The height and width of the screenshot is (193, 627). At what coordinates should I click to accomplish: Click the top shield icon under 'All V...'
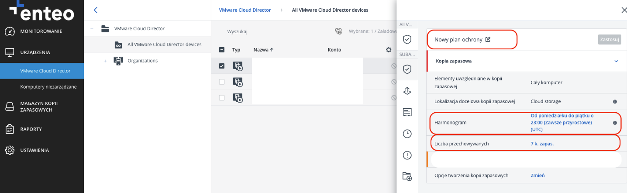(x=407, y=40)
